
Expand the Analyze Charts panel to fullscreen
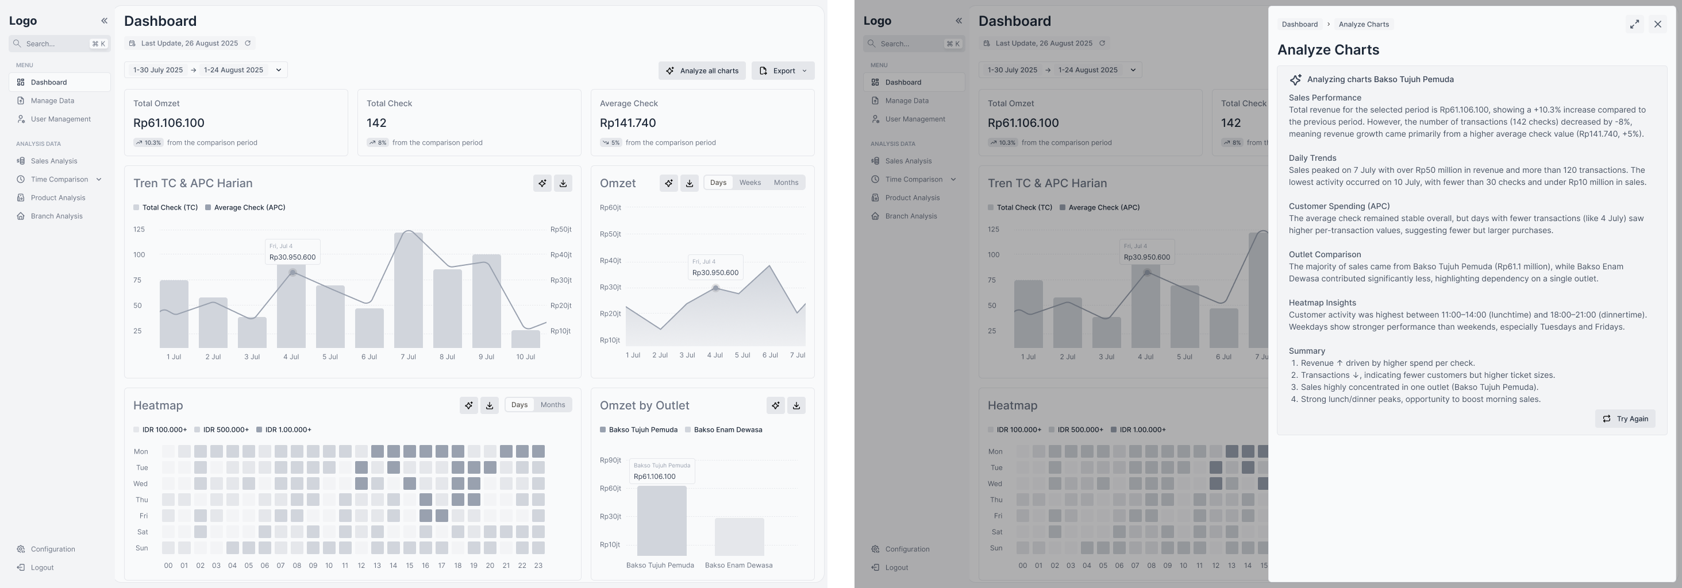[x=1634, y=24]
